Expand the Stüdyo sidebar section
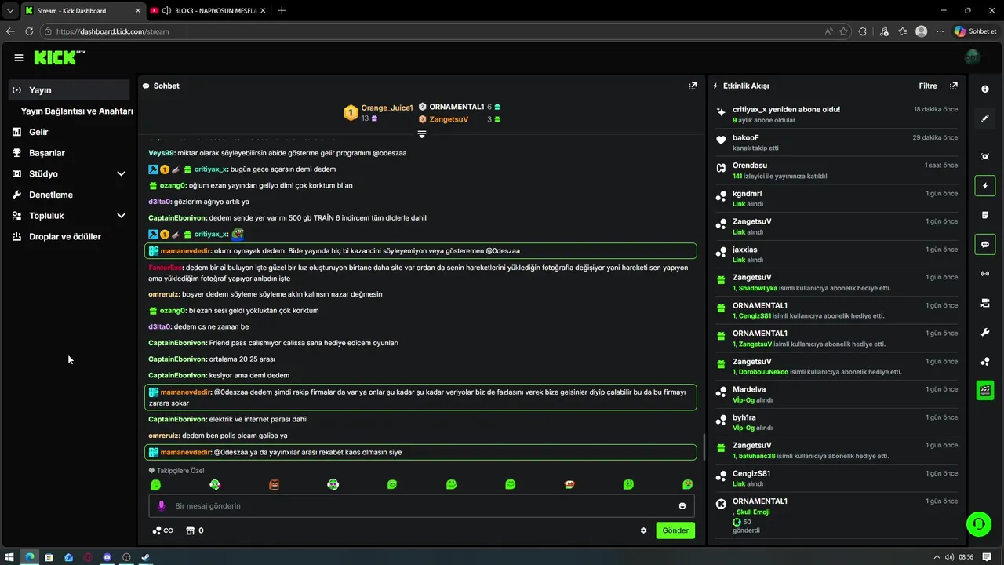This screenshot has width=1004, height=565. [121, 173]
